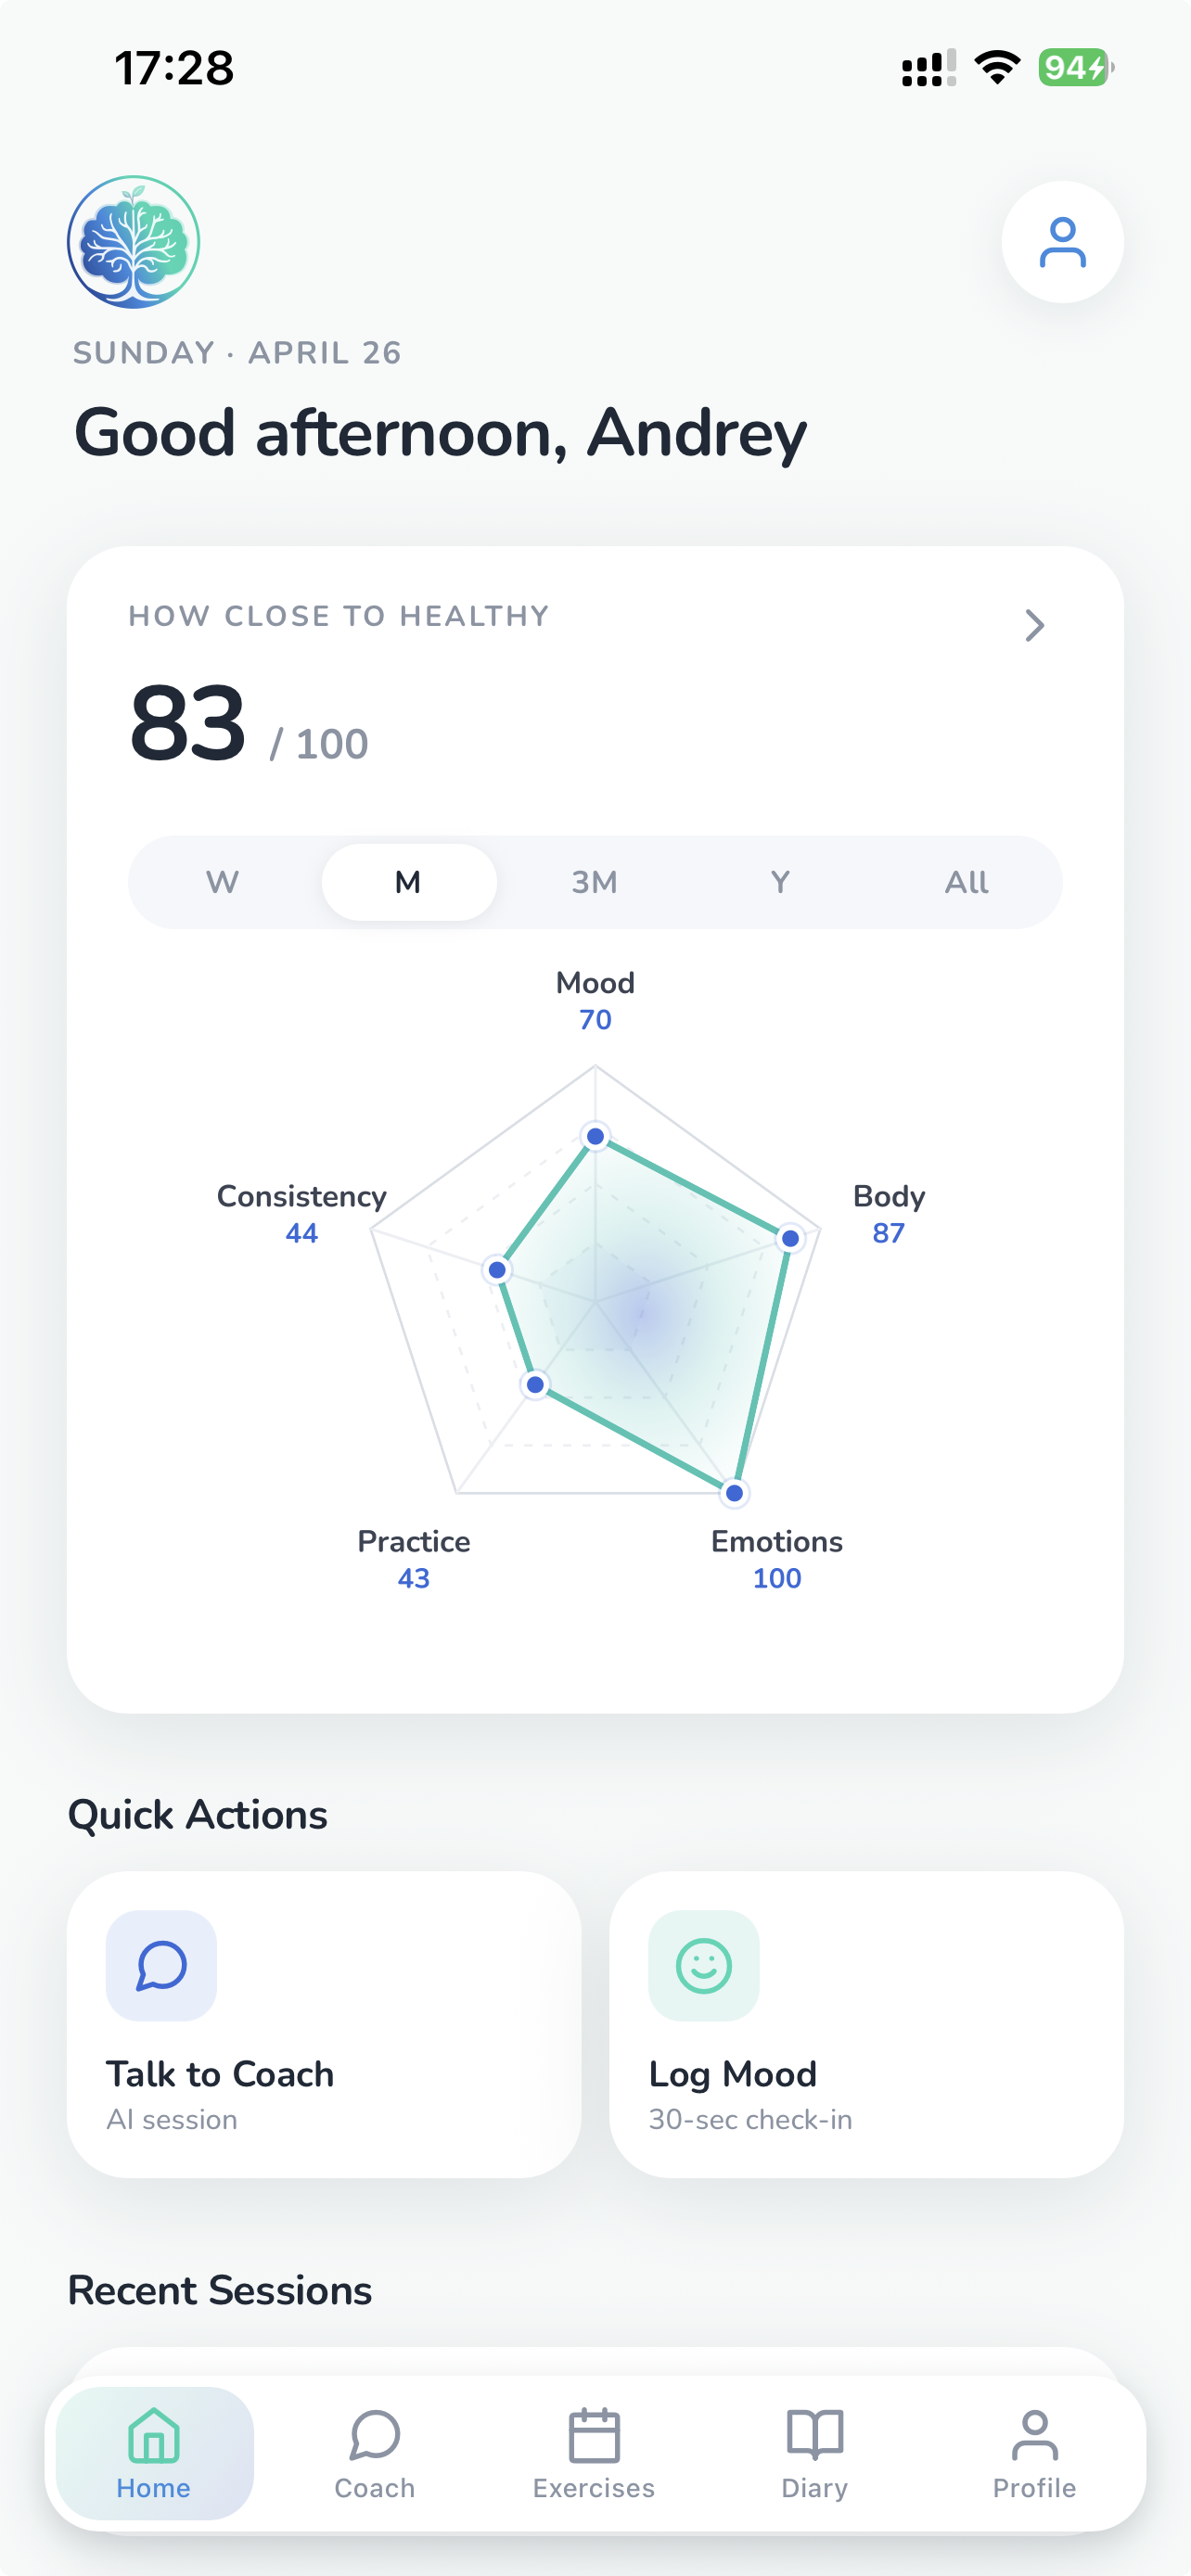Expand the How Close to Healthy details chevron

click(1035, 625)
